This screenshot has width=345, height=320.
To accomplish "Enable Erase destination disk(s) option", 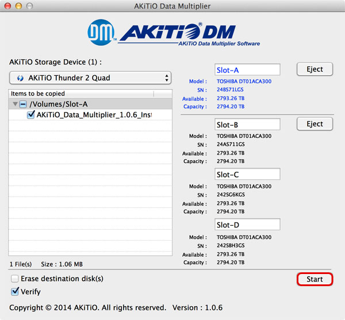I will [x=14, y=279].
